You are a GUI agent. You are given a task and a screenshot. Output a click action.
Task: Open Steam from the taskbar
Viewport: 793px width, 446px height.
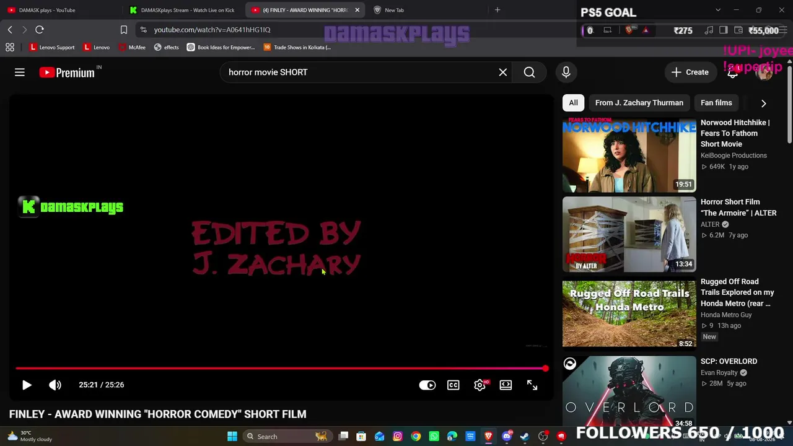click(x=525, y=437)
